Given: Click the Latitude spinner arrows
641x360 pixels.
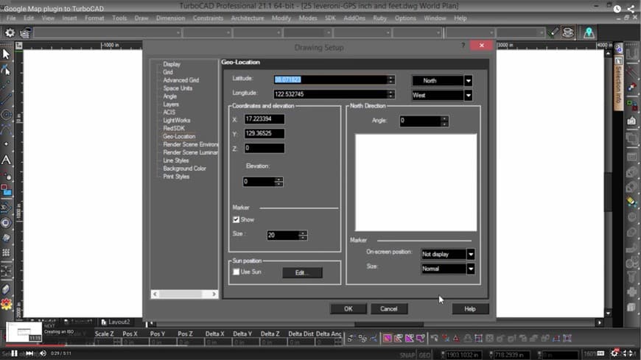Looking at the screenshot, I should pyautogui.click(x=390, y=80).
